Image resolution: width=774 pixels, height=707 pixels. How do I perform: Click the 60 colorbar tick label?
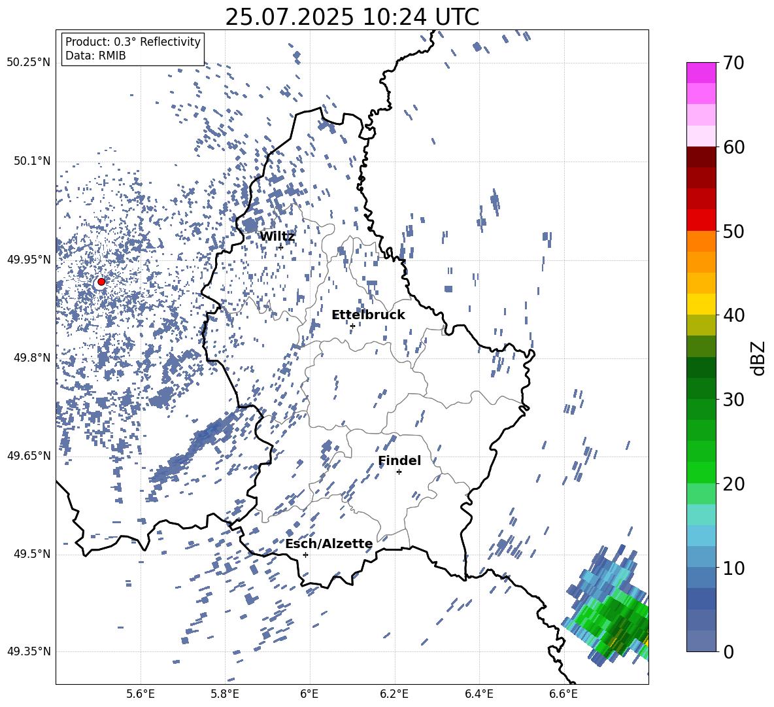tap(734, 147)
